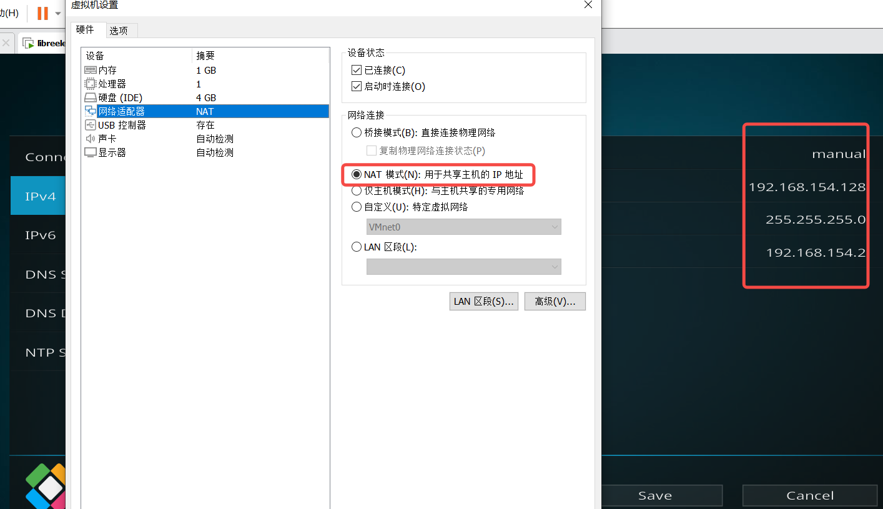Click the VMware pause (suspend) toolbar icon
Viewport: 883px width, 509px height.
(42, 13)
